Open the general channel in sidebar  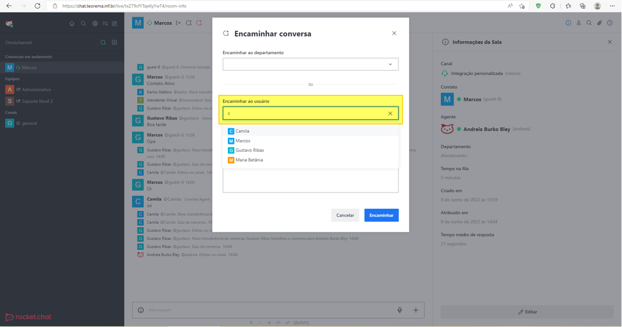(62, 123)
